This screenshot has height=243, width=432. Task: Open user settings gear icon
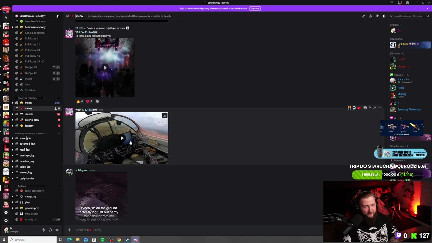click(57, 230)
